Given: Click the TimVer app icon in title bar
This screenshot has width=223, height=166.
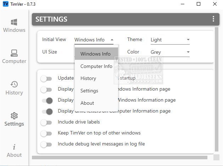Looking at the screenshot, I should 5,4.
